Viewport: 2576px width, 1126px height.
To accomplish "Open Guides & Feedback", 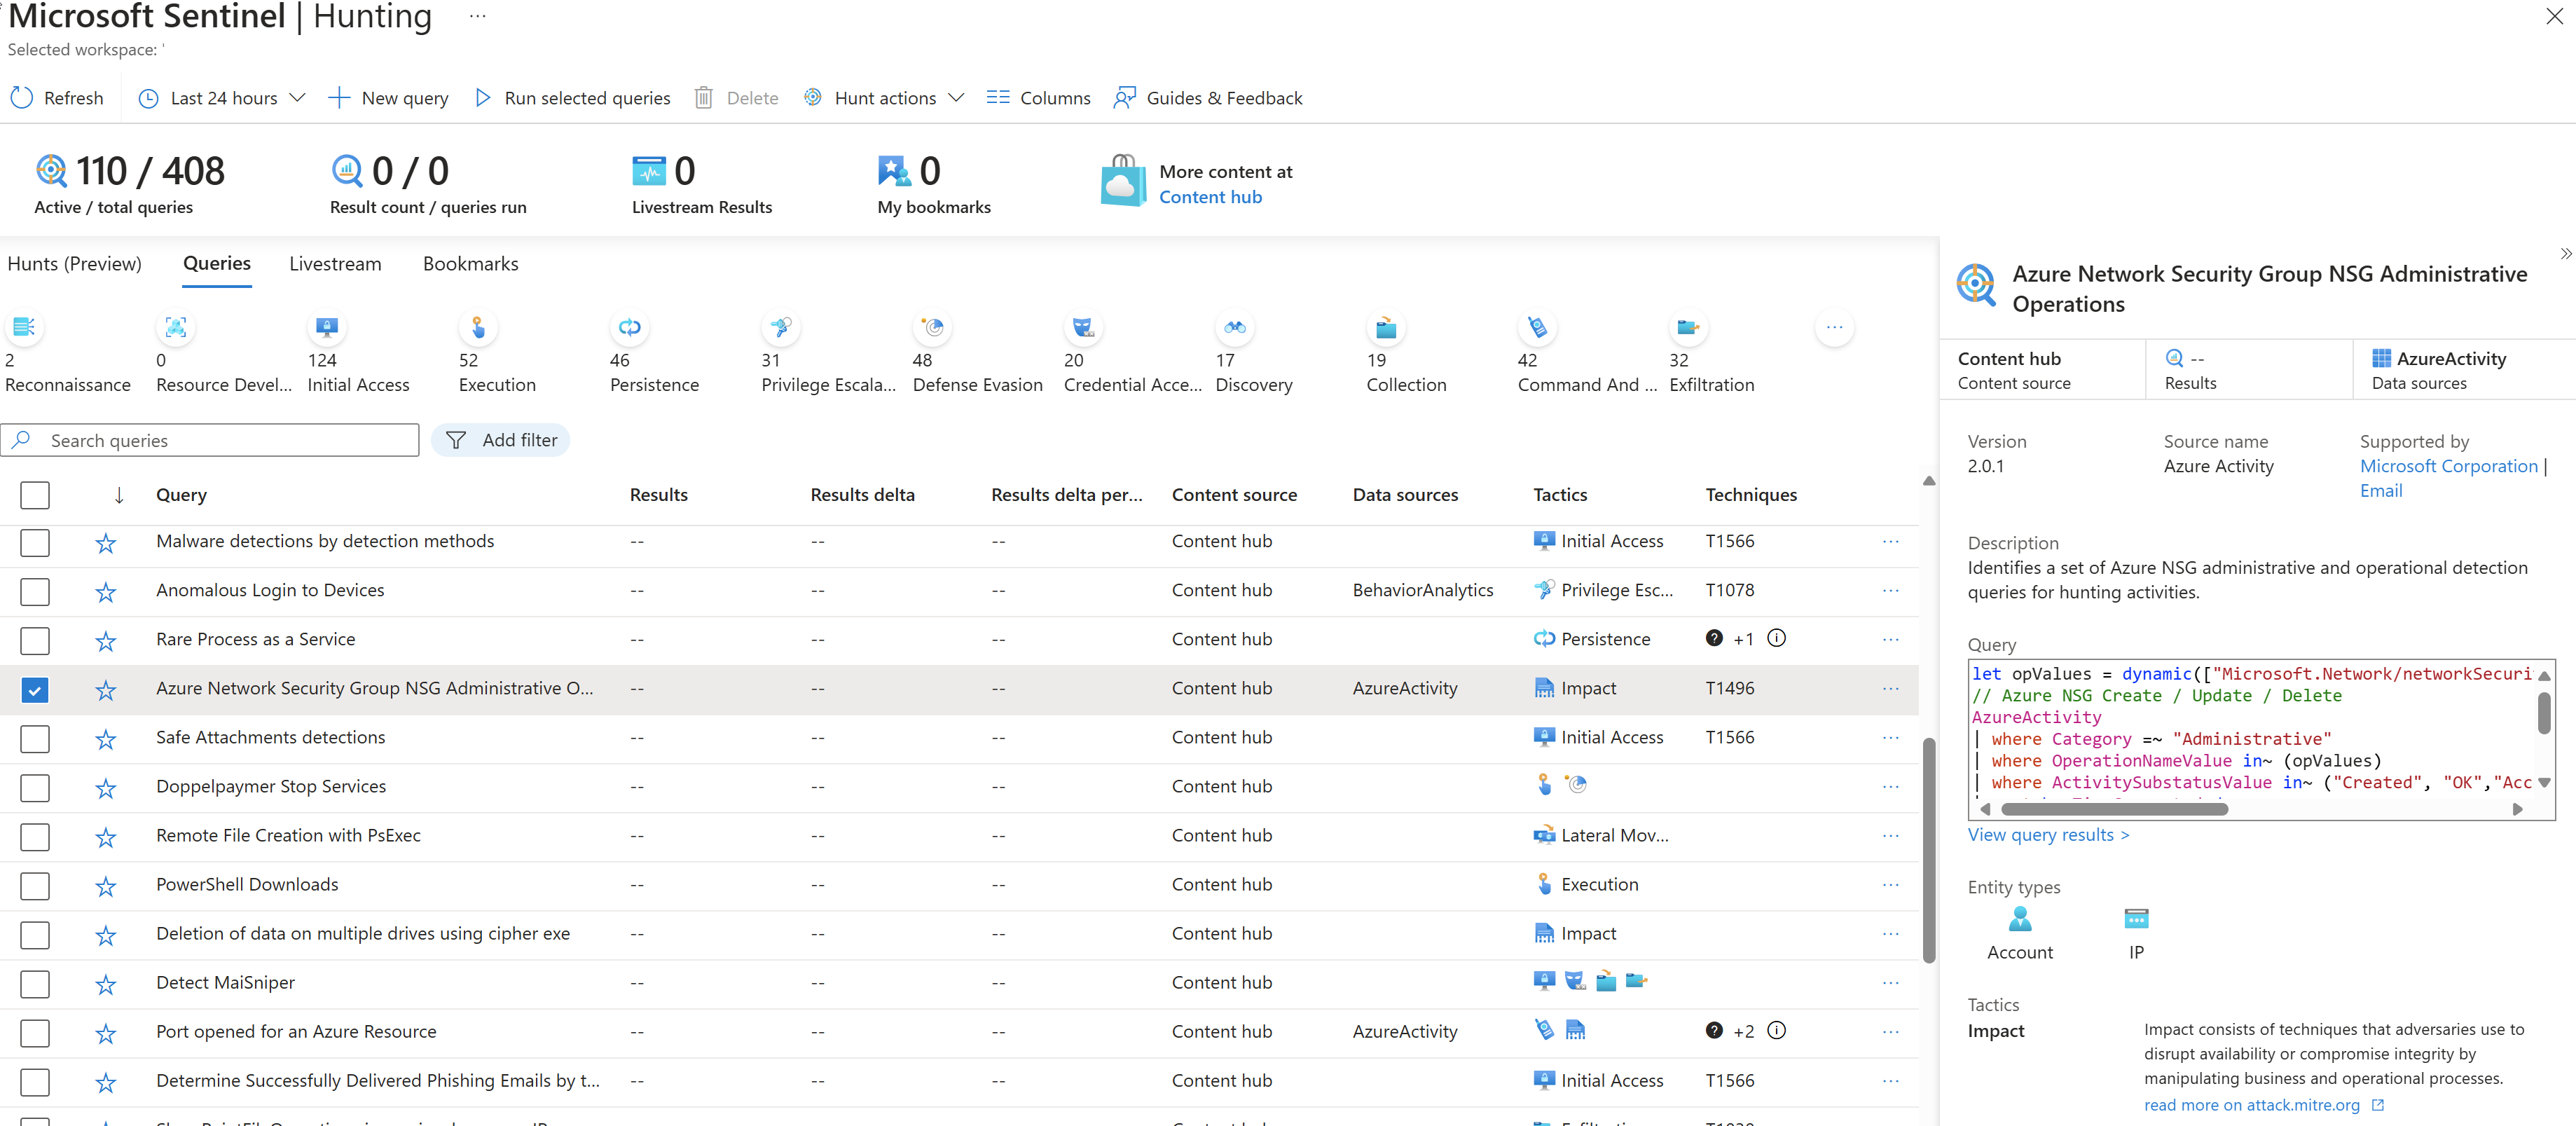I will pos(1207,98).
